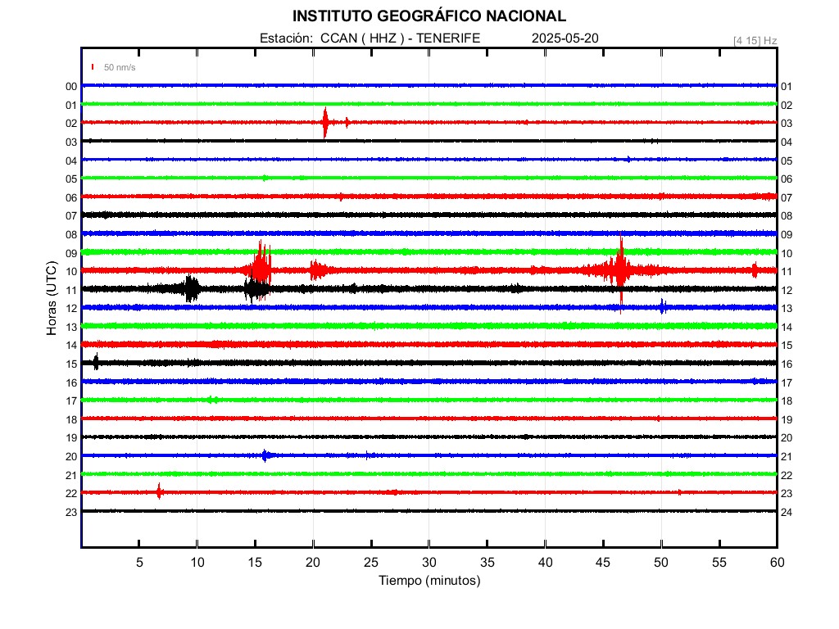Viewport: 839px width, 629px height.
Task: Click the x-axis tick label 50
Action: (x=661, y=562)
